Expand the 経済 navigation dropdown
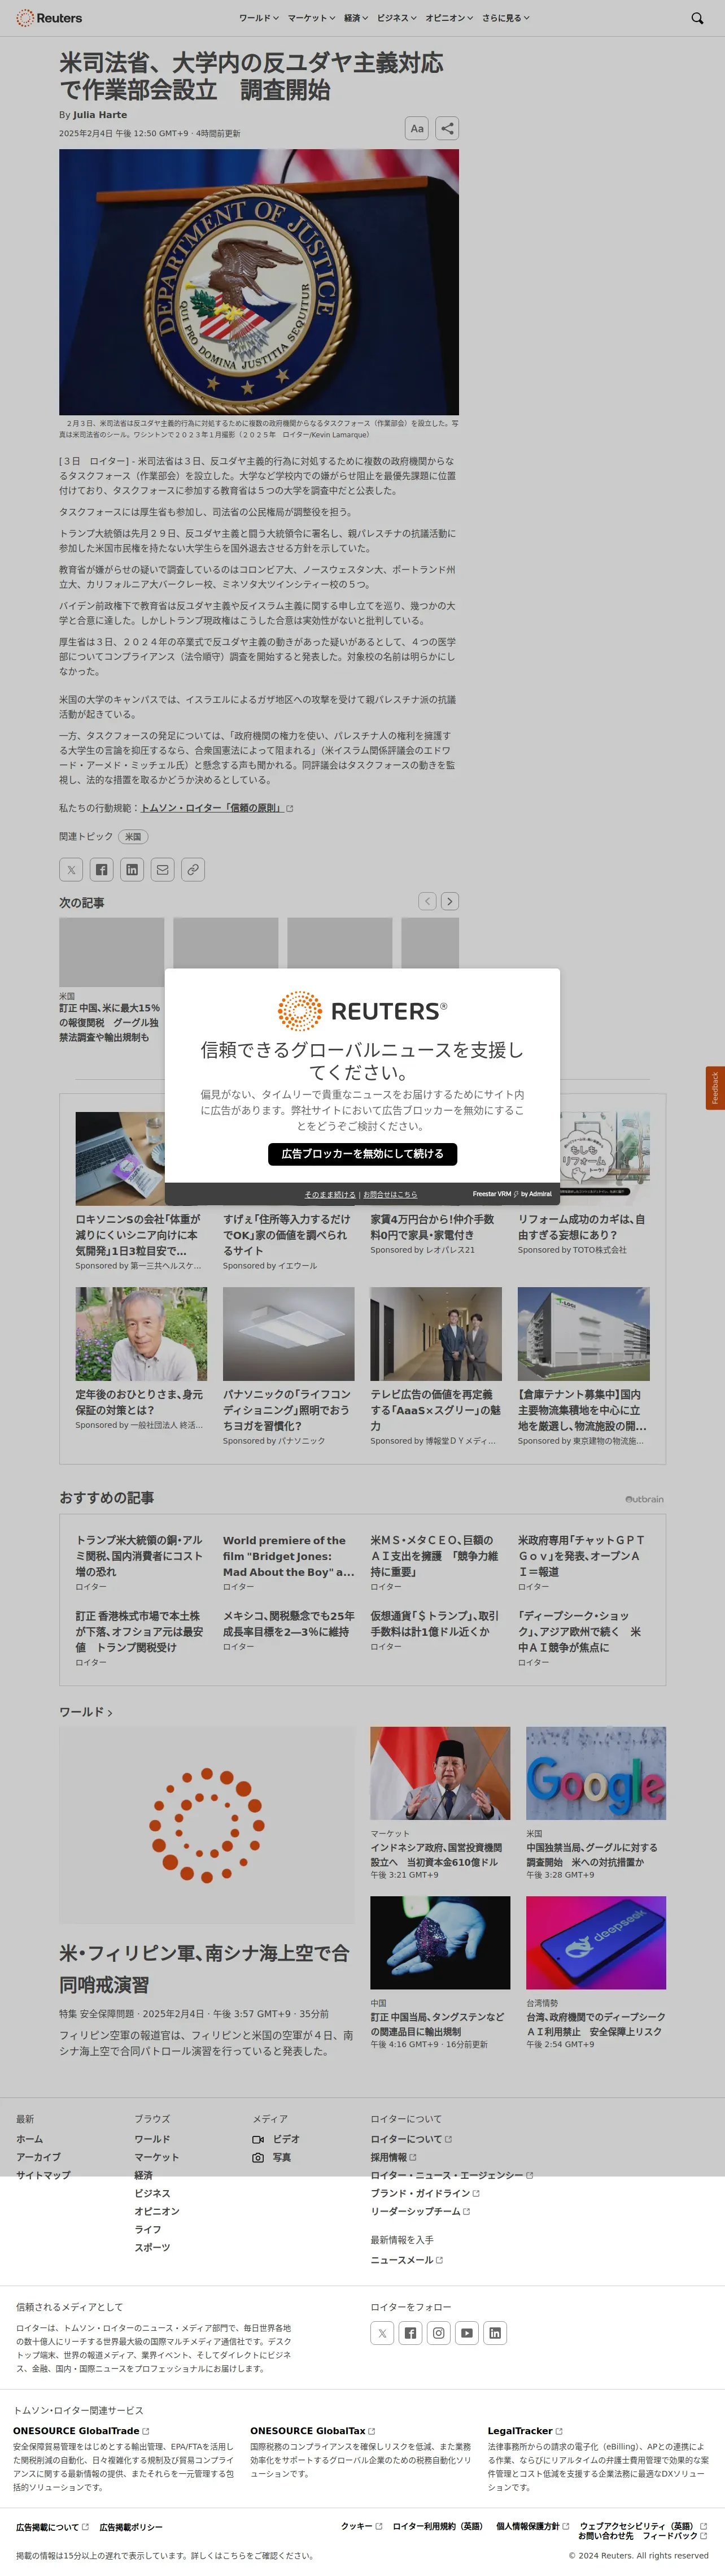Viewport: 725px width, 2576px height. [356, 18]
